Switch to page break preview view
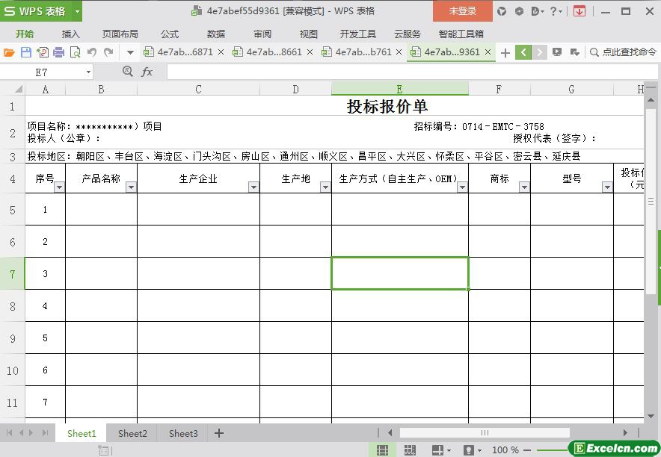The image size is (661, 457). click(410, 450)
